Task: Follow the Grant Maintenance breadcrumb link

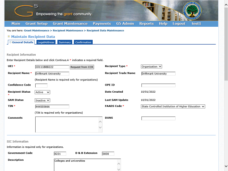Action: click(36, 31)
